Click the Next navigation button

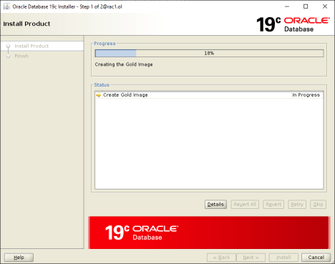click(x=251, y=258)
